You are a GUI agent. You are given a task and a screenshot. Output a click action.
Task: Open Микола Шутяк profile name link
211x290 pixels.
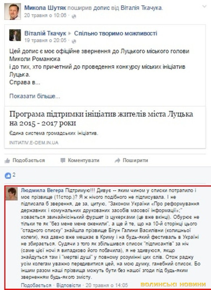pos(45,8)
